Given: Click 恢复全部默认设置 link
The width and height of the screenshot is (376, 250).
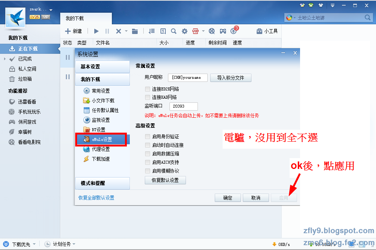Looking at the screenshot, I should (96, 198).
